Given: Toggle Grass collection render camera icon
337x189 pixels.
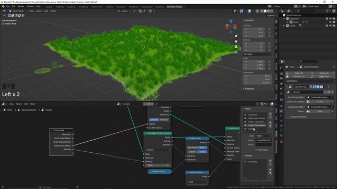Looking at the screenshot, I should [334, 26].
